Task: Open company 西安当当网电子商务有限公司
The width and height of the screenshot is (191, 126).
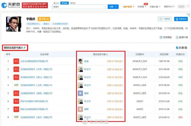Action: click(x=34, y=101)
